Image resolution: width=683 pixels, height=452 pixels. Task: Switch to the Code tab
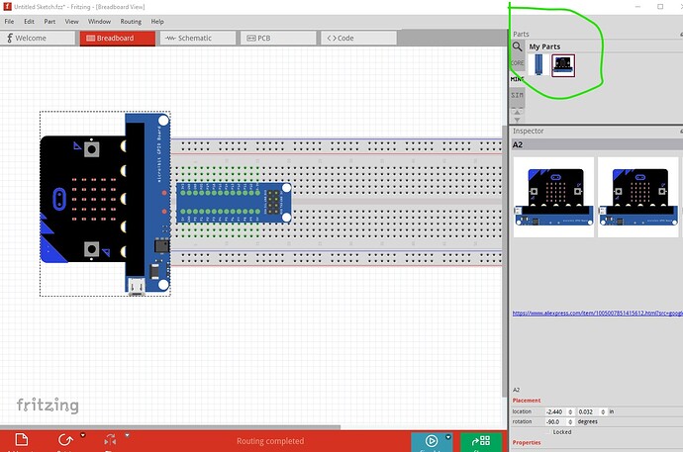(x=358, y=38)
